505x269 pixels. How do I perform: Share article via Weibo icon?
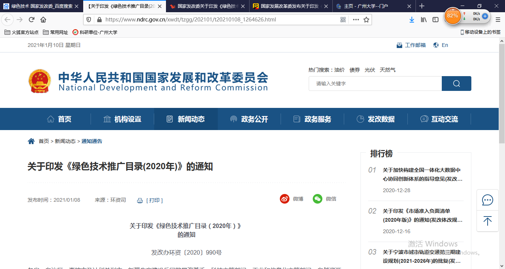[x=284, y=199]
